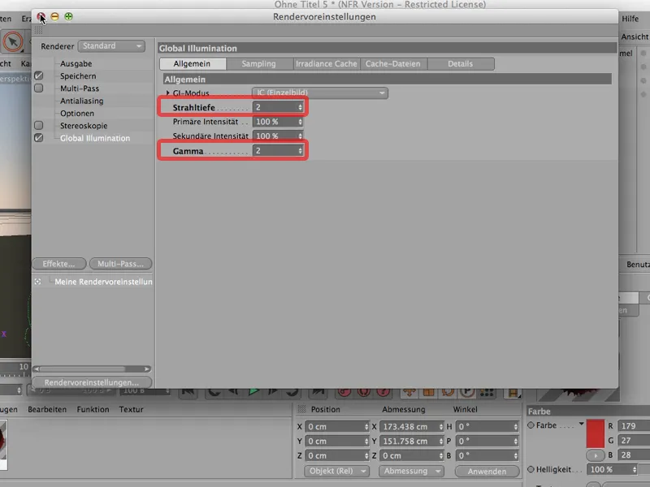The height and width of the screenshot is (487, 650).
Task: Toggle the Speichern checkbox
Action: point(38,75)
